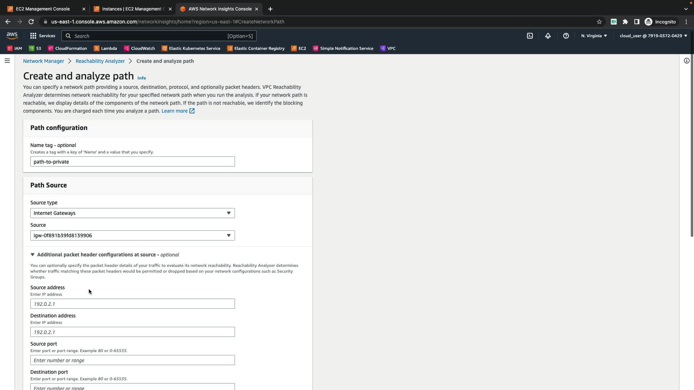
Task: Switch to the Instances EC2 Management tab
Action: tap(132, 9)
